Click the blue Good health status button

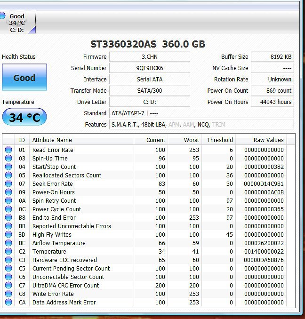click(24, 77)
